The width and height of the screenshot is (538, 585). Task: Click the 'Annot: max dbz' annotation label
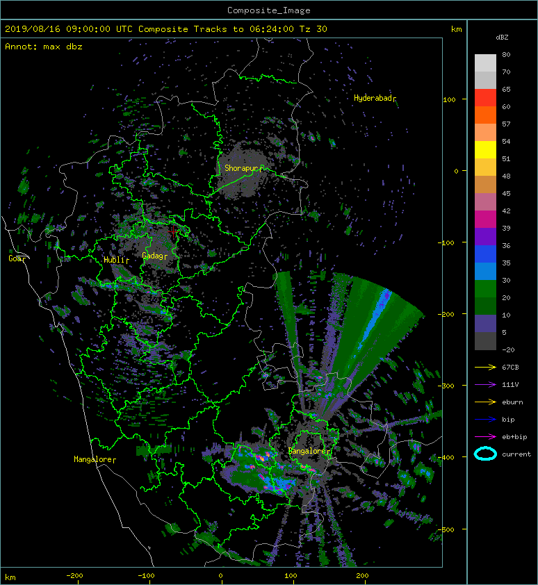[x=44, y=47]
